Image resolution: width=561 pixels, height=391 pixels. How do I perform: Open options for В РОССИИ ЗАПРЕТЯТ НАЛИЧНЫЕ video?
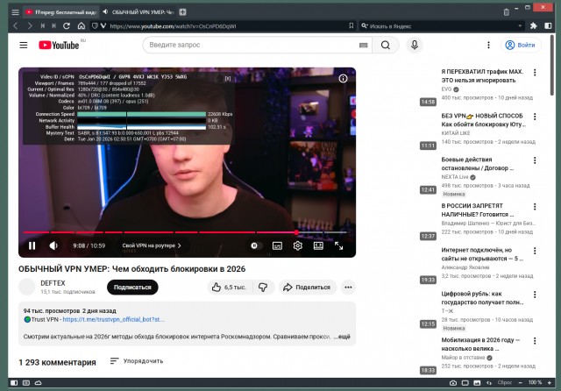coord(535,207)
